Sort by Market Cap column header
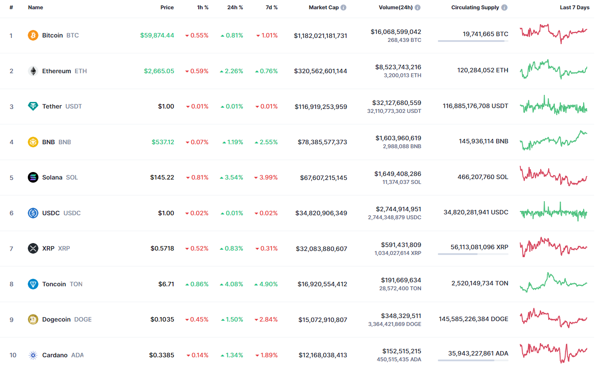The height and width of the screenshot is (367, 599). pyautogui.click(x=324, y=7)
